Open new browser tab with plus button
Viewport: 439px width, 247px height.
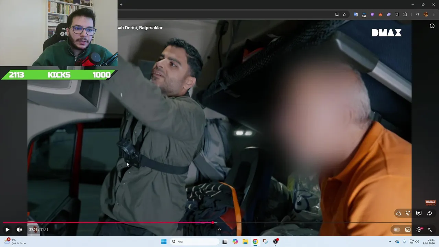pyautogui.click(x=121, y=4)
